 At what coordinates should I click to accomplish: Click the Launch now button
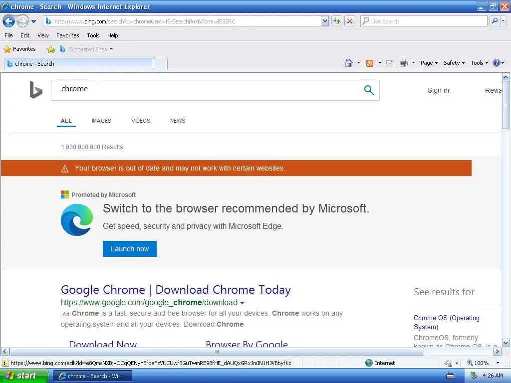click(130, 249)
